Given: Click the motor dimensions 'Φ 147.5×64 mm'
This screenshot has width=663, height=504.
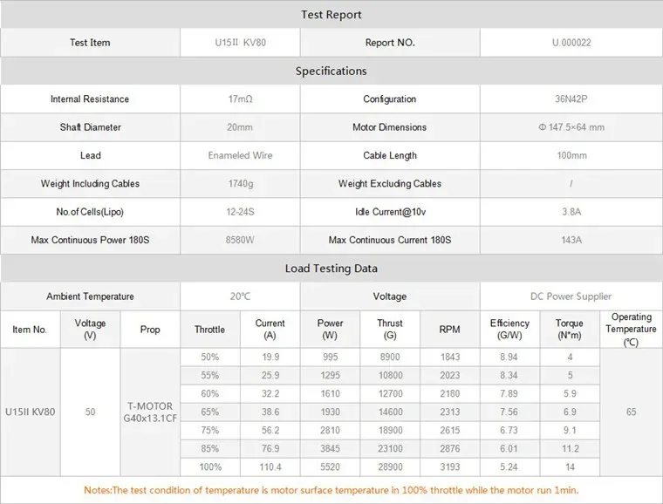Looking at the screenshot, I should (571, 127).
